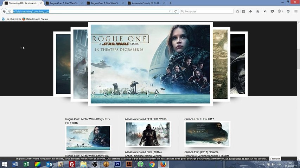Bookmark this page with the star icon
Viewport: 300px width, 168px height.
(237, 12)
